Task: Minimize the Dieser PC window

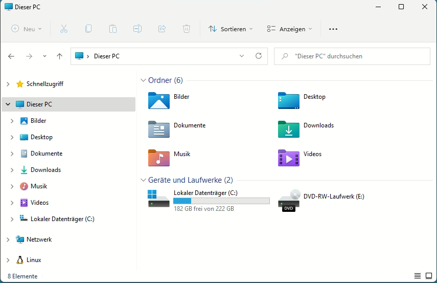Action: point(378,7)
